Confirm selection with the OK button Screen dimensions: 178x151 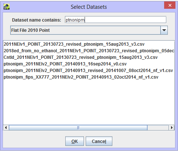click(x=74, y=141)
